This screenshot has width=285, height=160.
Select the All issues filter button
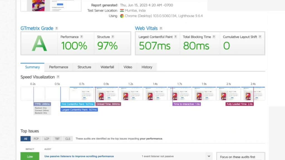click(25, 139)
